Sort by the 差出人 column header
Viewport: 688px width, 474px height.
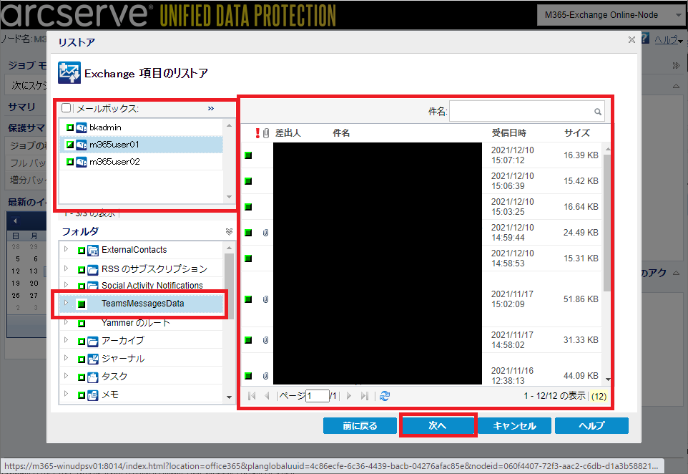[x=288, y=132]
